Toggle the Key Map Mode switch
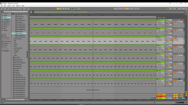The image size is (188, 105). (x=173, y=8)
